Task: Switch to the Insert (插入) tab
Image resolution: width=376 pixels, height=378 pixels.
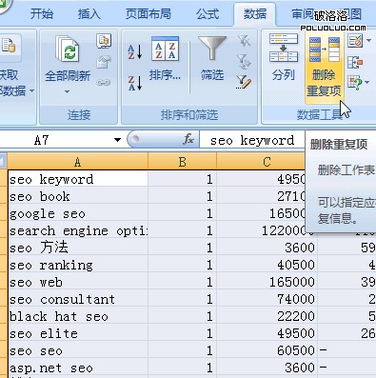Action: [x=89, y=14]
